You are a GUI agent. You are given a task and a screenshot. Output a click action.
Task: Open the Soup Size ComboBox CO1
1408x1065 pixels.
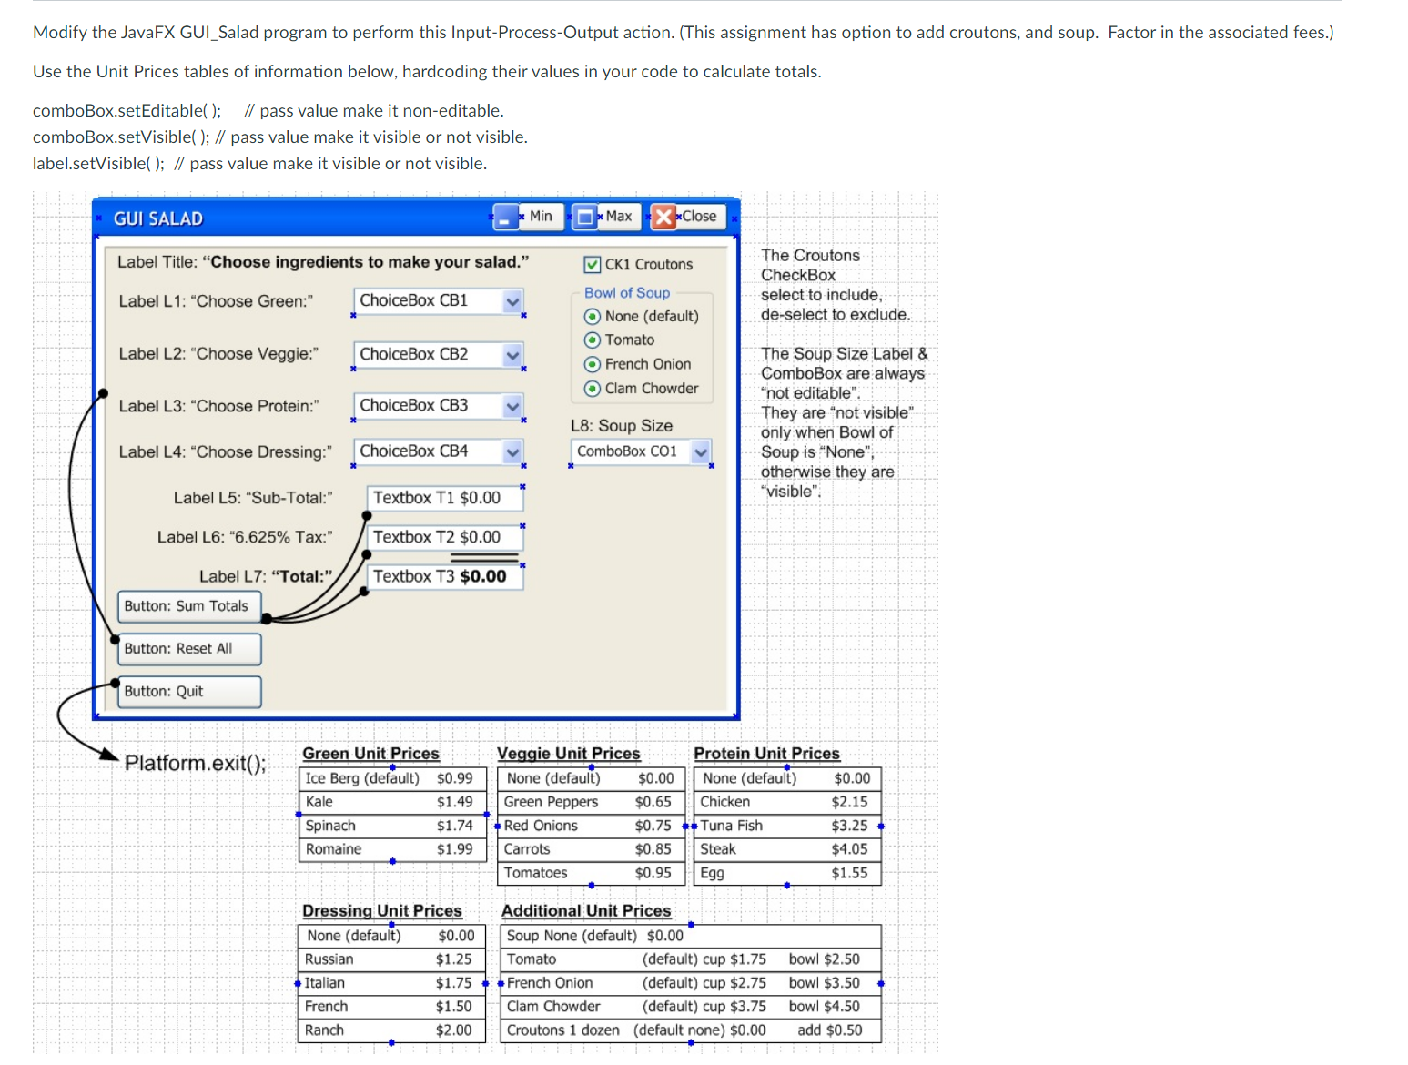click(x=700, y=451)
